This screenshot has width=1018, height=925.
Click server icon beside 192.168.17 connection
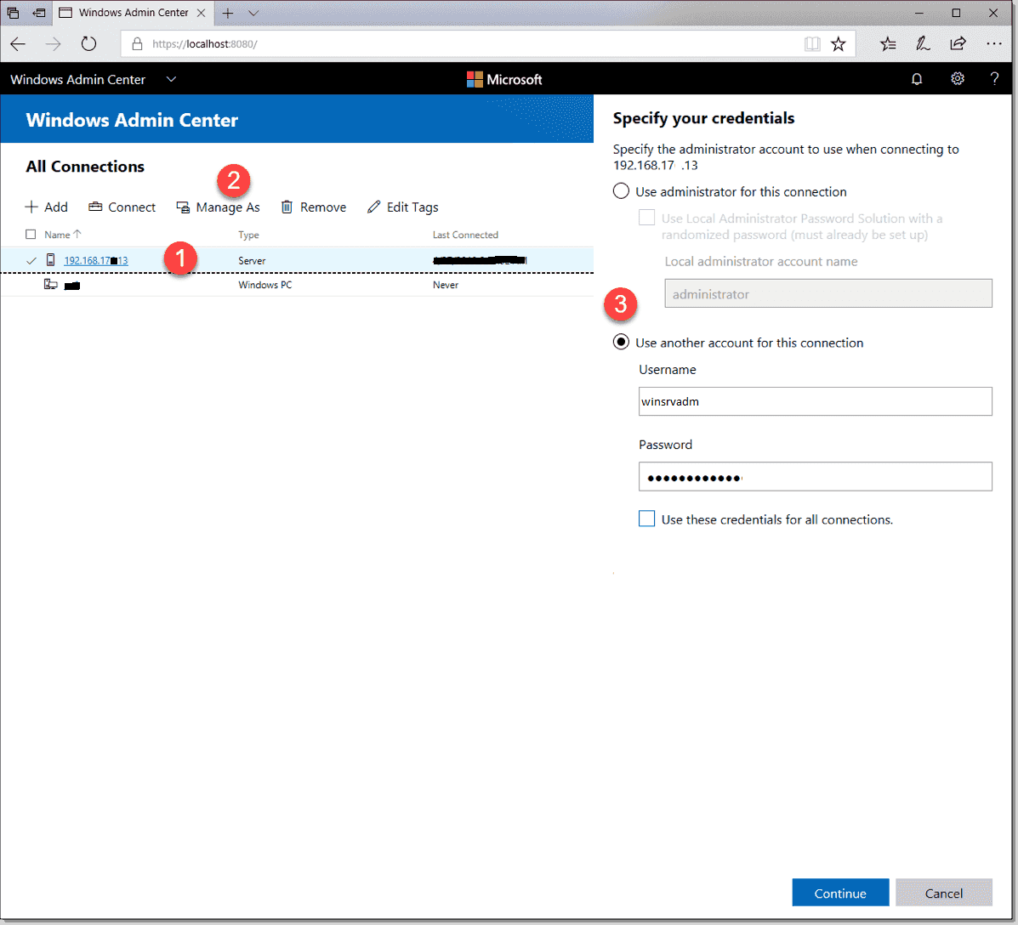pos(50,260)
